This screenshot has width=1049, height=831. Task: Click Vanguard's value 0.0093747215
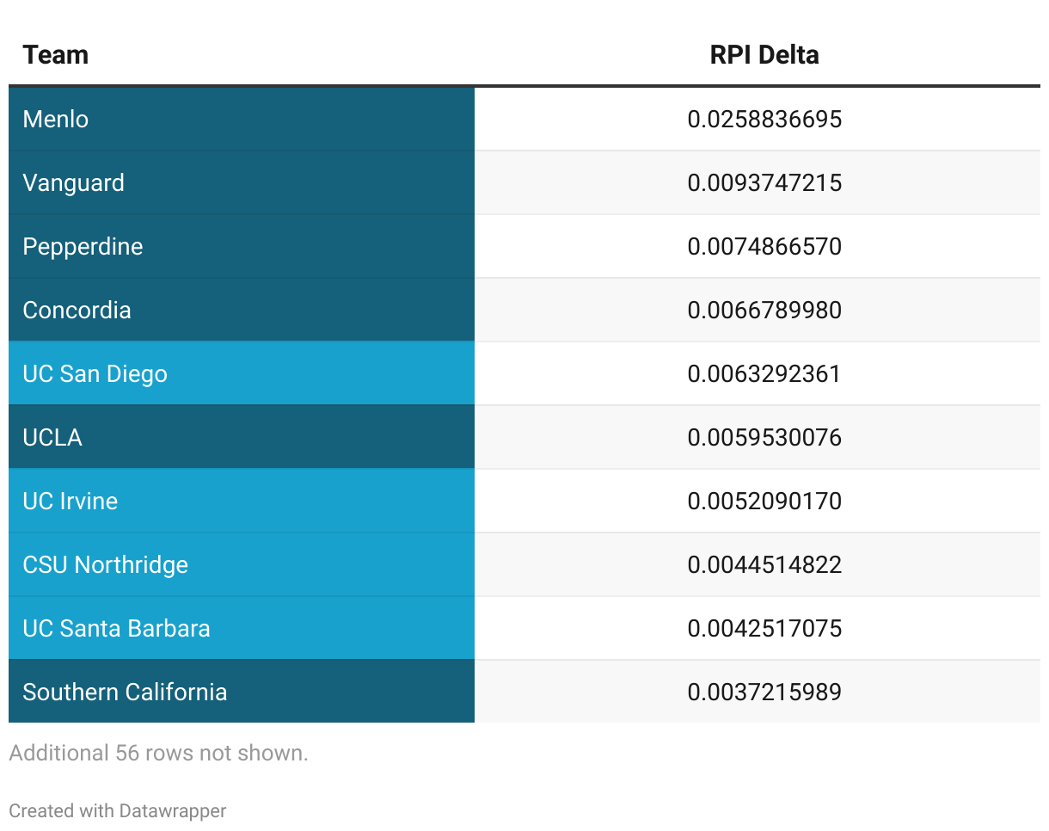coord(764,182)
